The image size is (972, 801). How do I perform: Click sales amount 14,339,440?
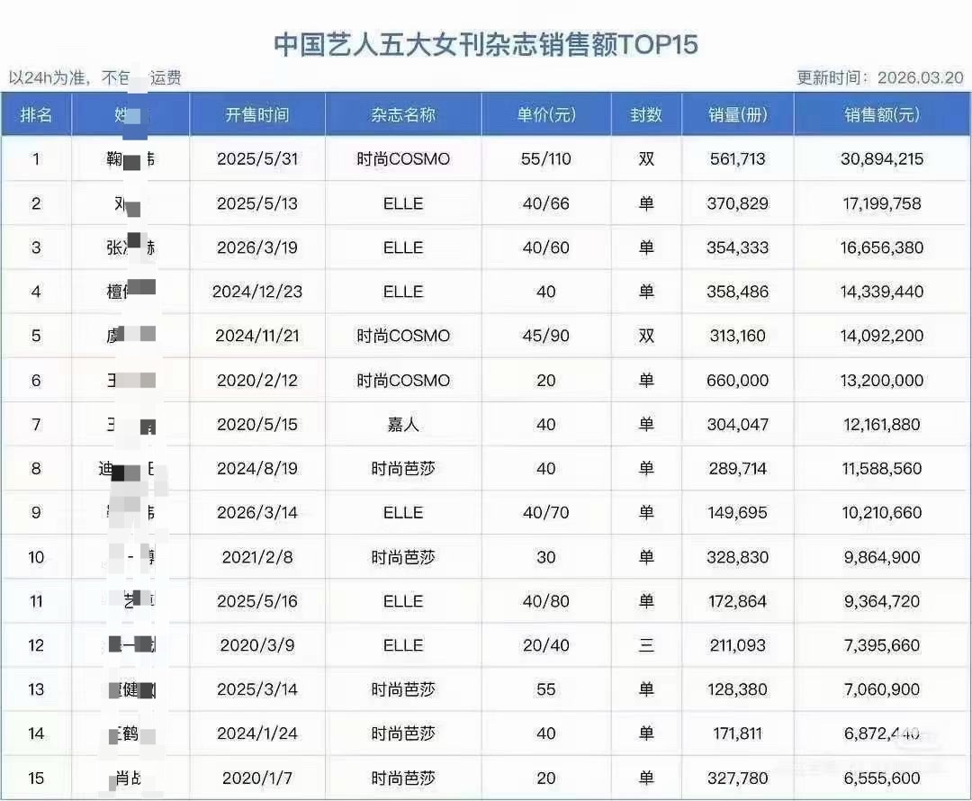pyautogui.click(x=882, y=292)
